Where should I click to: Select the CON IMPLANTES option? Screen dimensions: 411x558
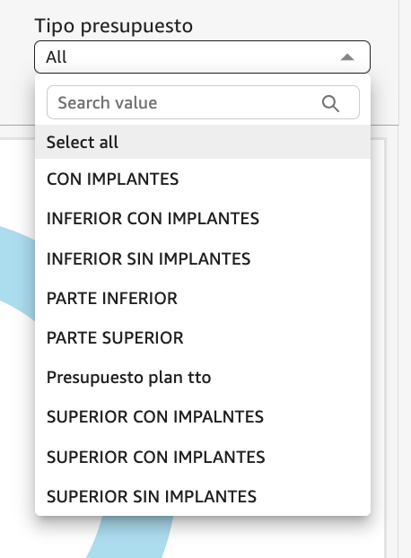[203, 179]
